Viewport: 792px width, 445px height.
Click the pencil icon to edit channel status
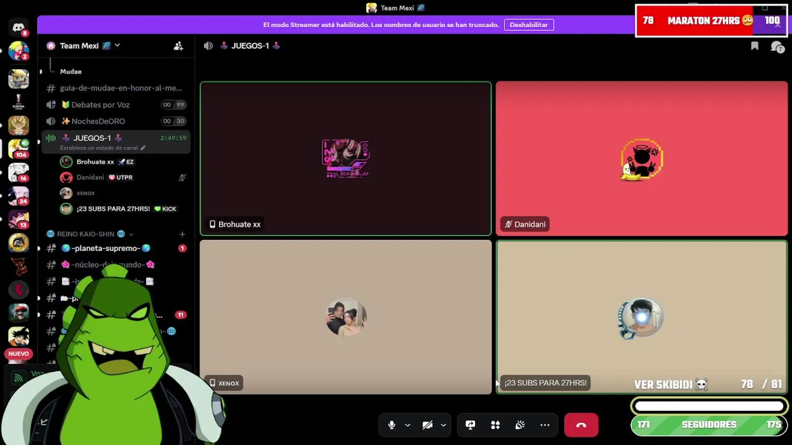(x=143, y=148)
